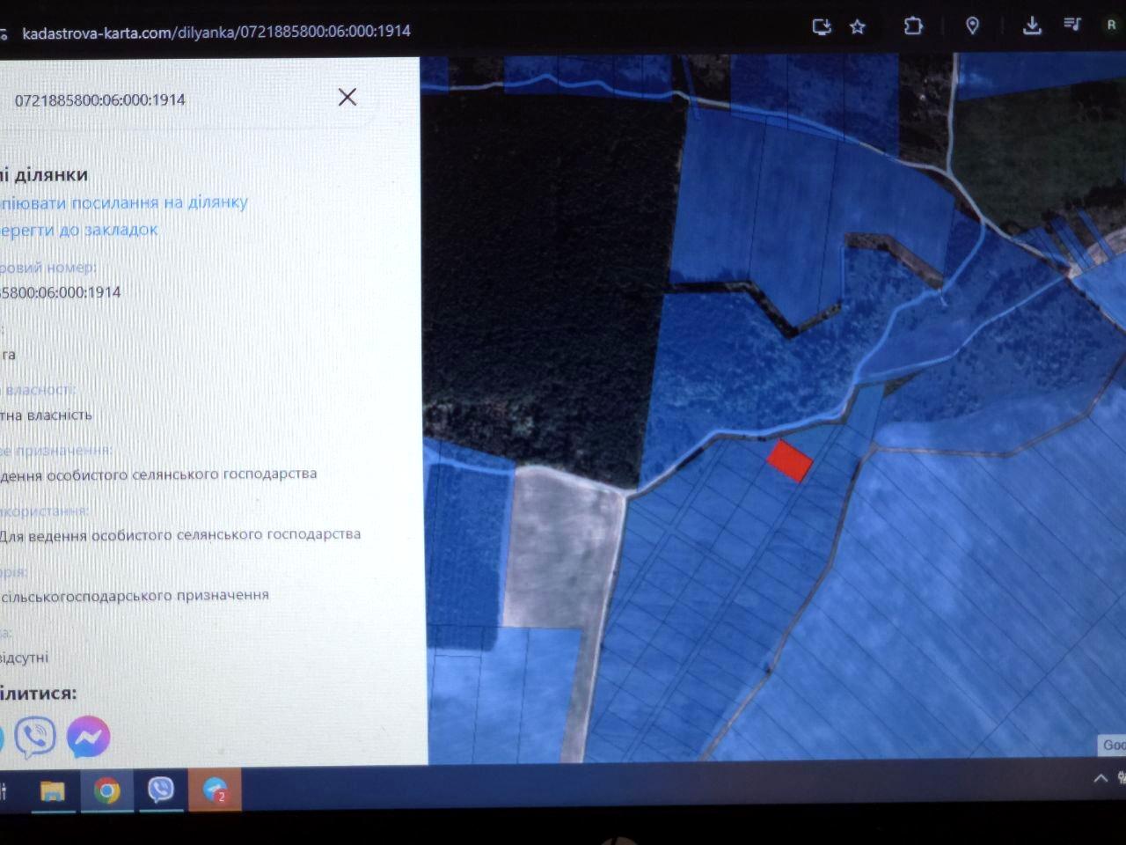This screenshot has height=845, width=1126.
Task: Share parcel via Messenger icon
Action: [x=88, y=737]
